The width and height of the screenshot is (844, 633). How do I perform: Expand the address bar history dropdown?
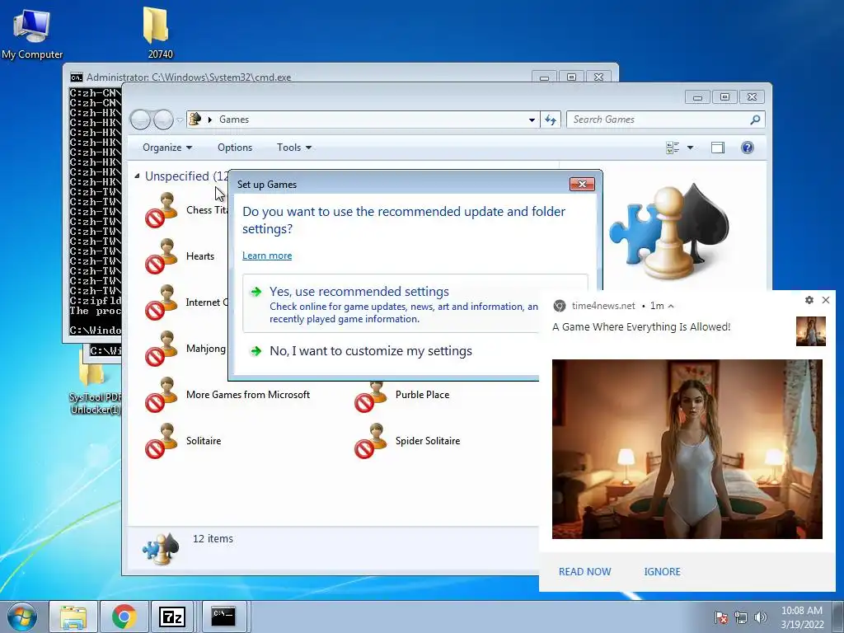pos(532,120)
